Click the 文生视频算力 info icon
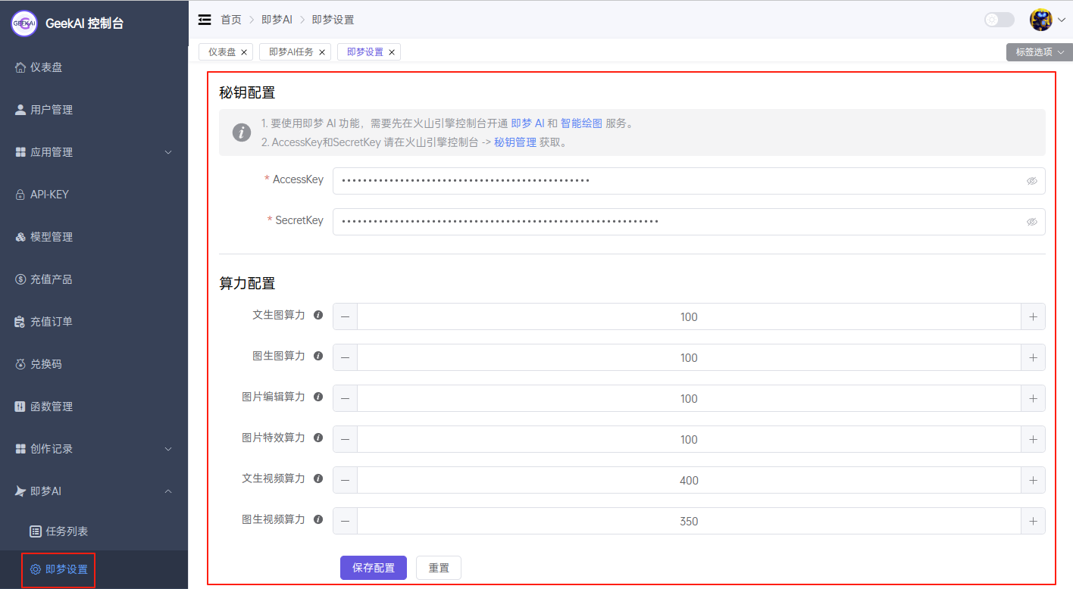1073x589 pixels. (318, 478)
